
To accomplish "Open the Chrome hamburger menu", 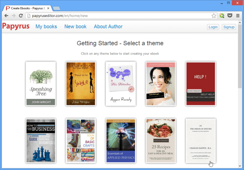I will 238,16.
